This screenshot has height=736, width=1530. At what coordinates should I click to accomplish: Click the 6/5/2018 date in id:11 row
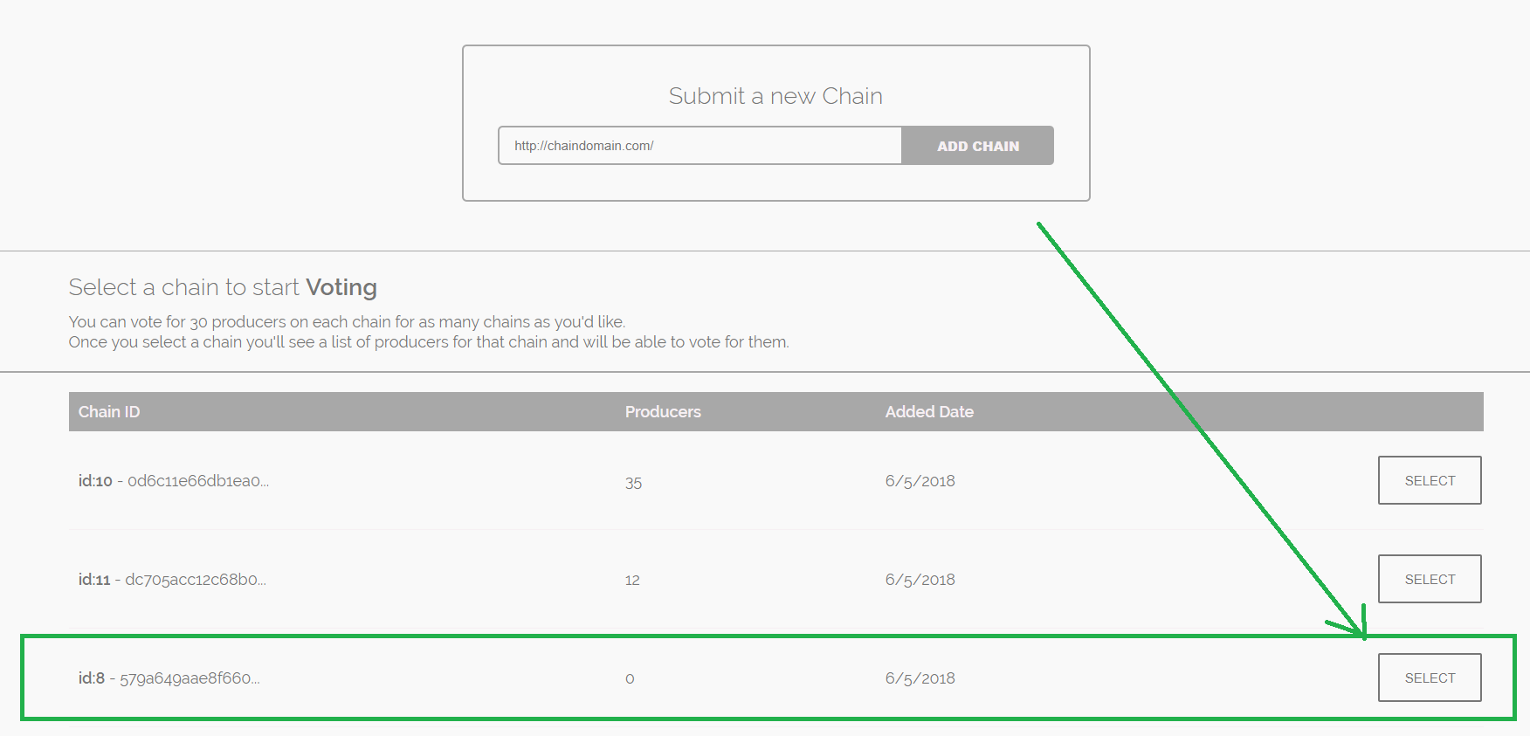920,580
